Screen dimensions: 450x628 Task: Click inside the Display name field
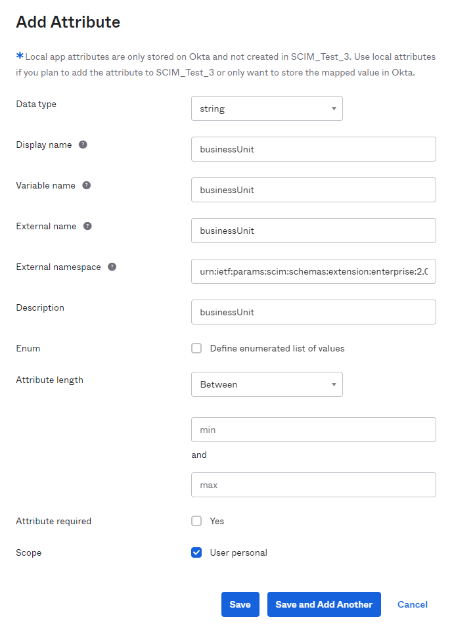tap(313, 149)
